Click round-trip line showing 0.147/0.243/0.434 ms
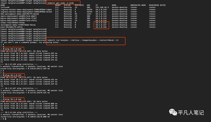 coord(25,93)
